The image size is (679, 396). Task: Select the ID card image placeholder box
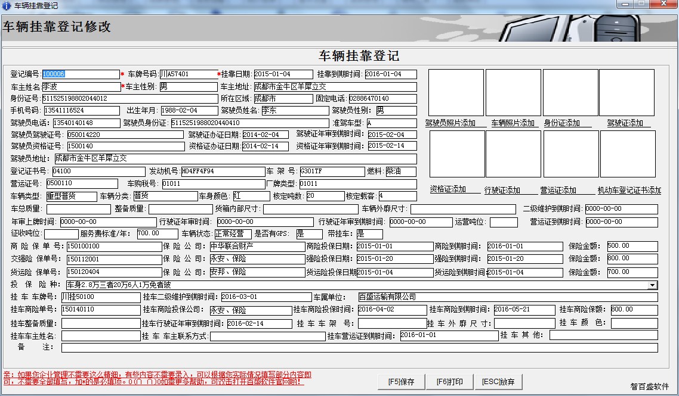point(570,92)
